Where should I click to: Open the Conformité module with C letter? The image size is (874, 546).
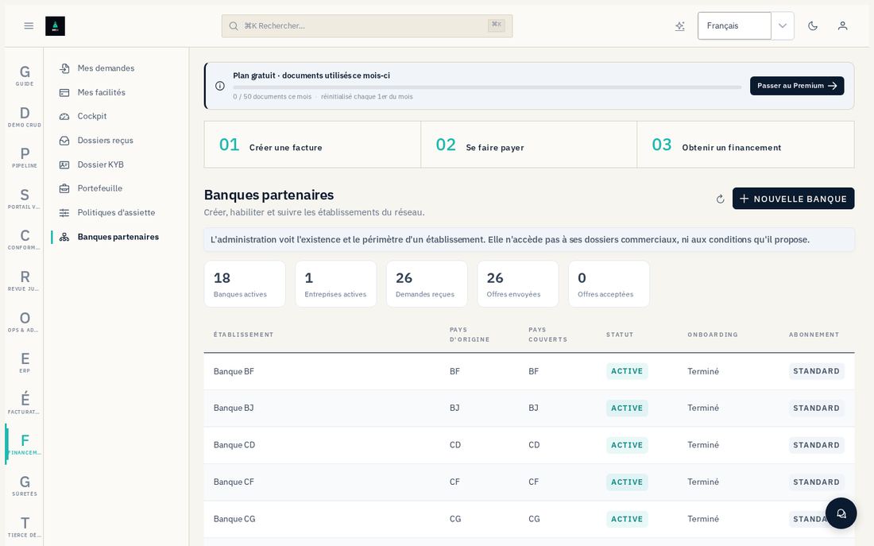pyautogui.click(x=25, y=240)
